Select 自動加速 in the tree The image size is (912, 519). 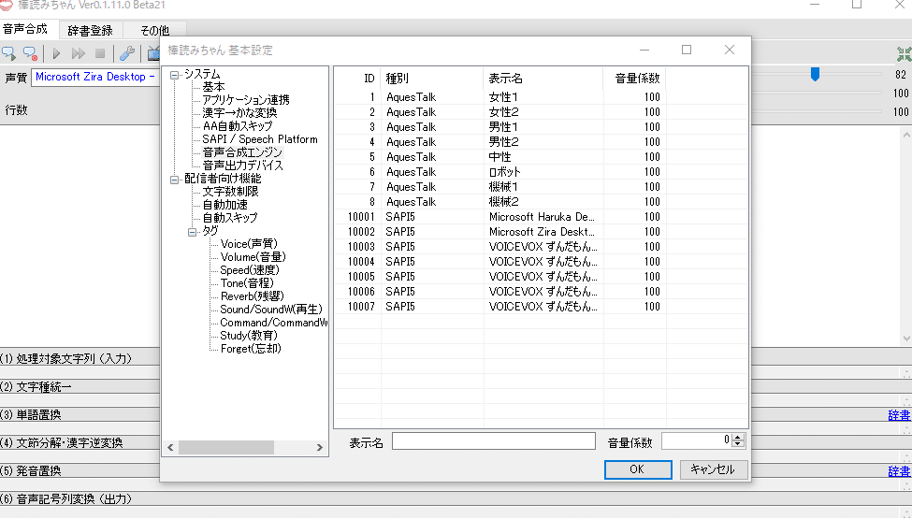[x=225, y=205]
